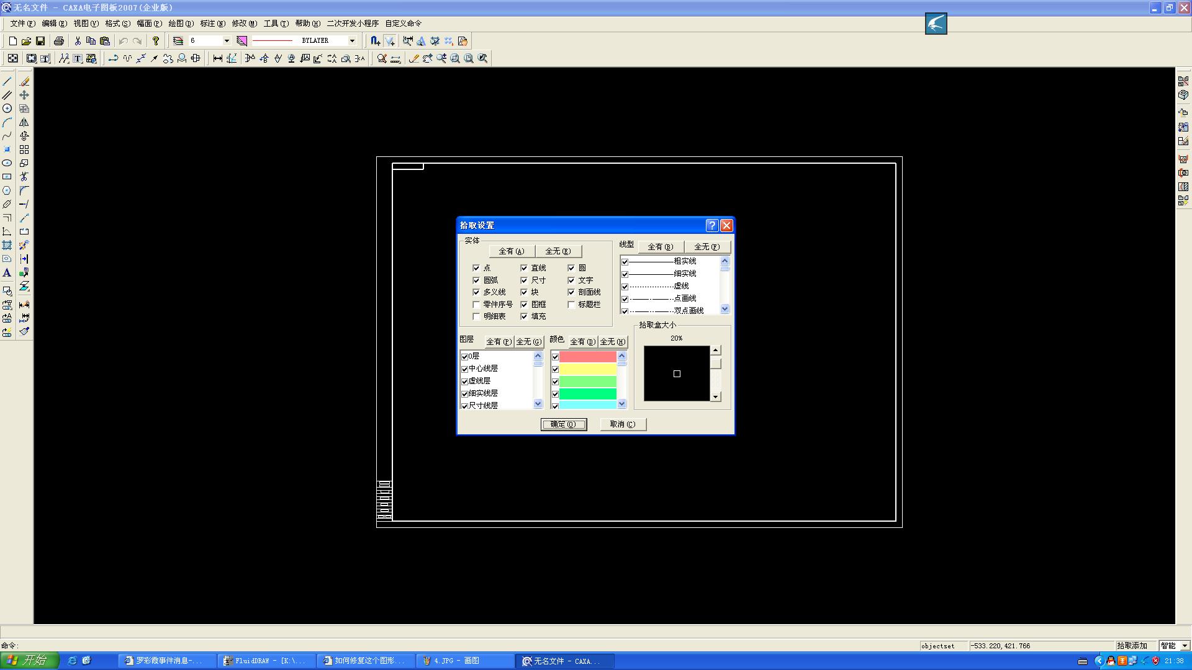Open the 工具 menu
This screenshot has width=1192, height=670.
276,24
